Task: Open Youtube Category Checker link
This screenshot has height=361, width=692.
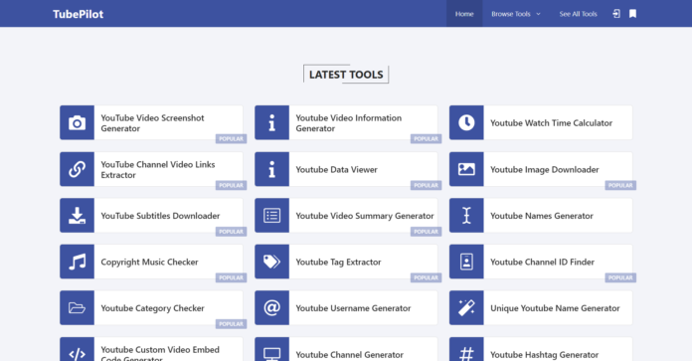Action: pyautogui.click(x=152, y=308)
